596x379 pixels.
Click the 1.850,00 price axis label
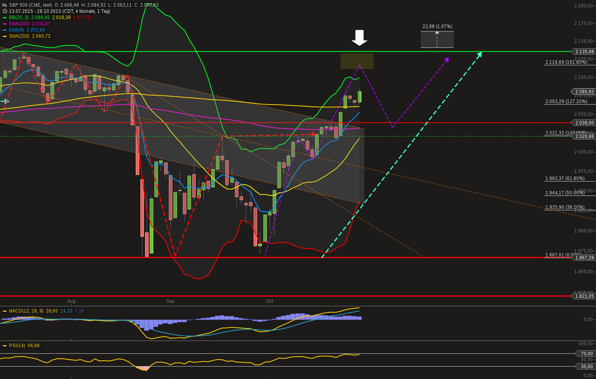tap(584, 272)
